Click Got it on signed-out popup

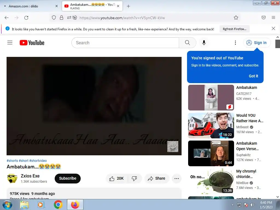tap(253, 76)
